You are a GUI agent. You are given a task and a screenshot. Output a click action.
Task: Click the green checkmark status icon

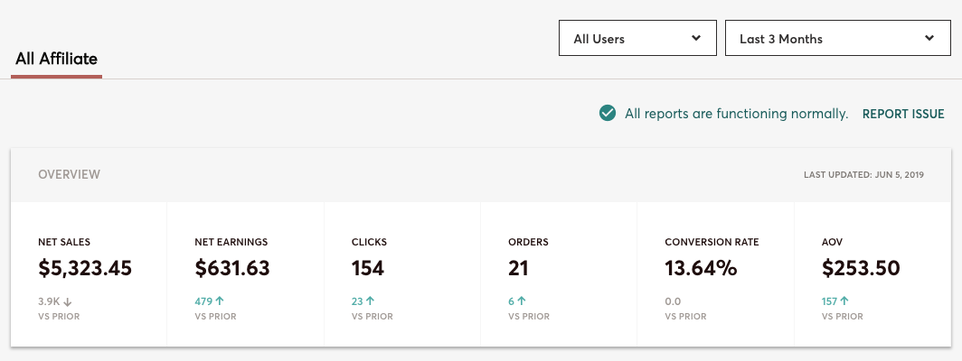point(608,114)
